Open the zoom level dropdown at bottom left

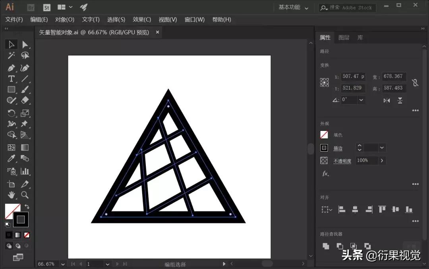coord(63,264)
